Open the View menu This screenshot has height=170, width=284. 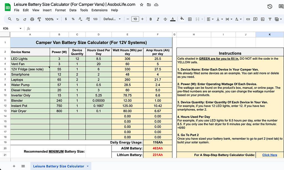36,10
